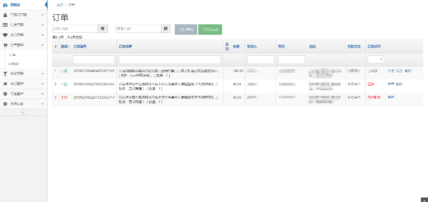This screenshot has width=428, height=202.
Task: Click the red 未接 status in row 3
Action: [64, 97]
